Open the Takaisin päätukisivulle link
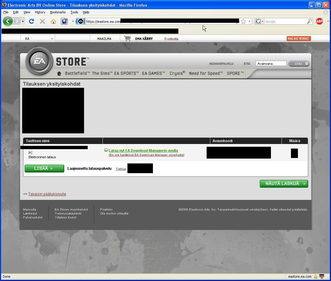 click(47, 194)
